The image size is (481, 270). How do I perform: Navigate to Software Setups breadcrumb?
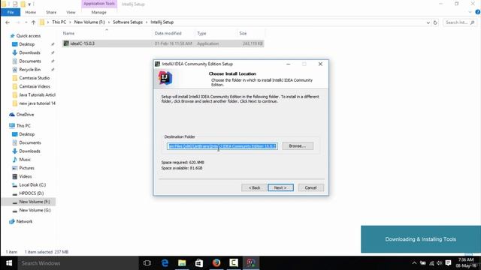(128, 22)
